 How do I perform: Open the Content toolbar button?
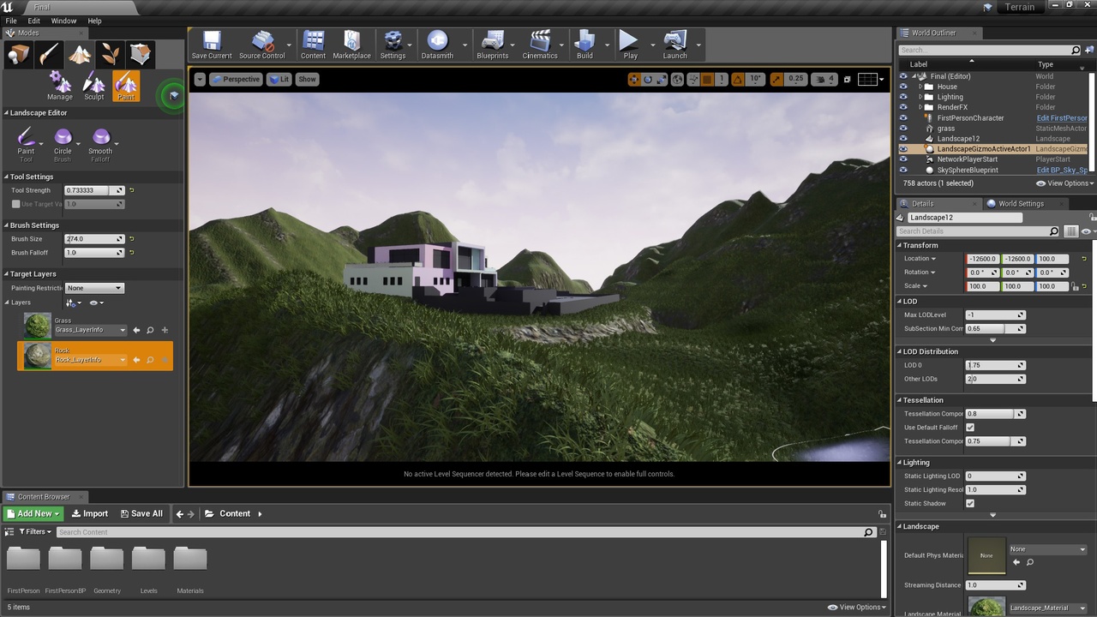click(313, 45)
